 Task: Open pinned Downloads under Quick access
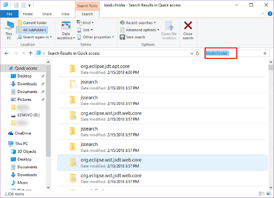[27, 84]
